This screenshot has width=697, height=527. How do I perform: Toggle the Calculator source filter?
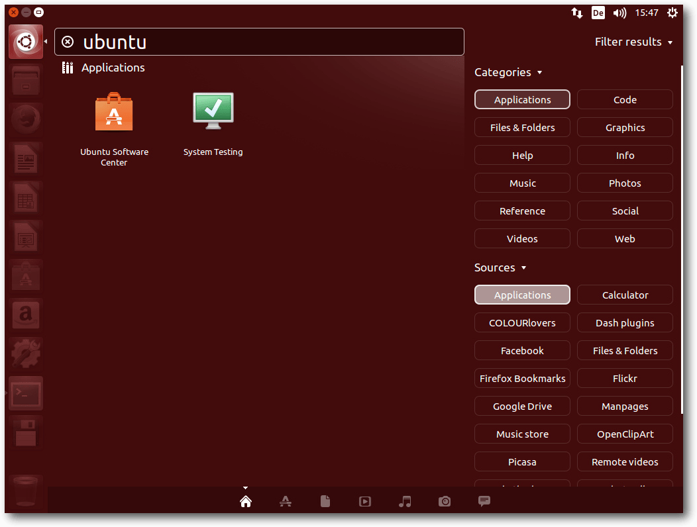point(625,295)
